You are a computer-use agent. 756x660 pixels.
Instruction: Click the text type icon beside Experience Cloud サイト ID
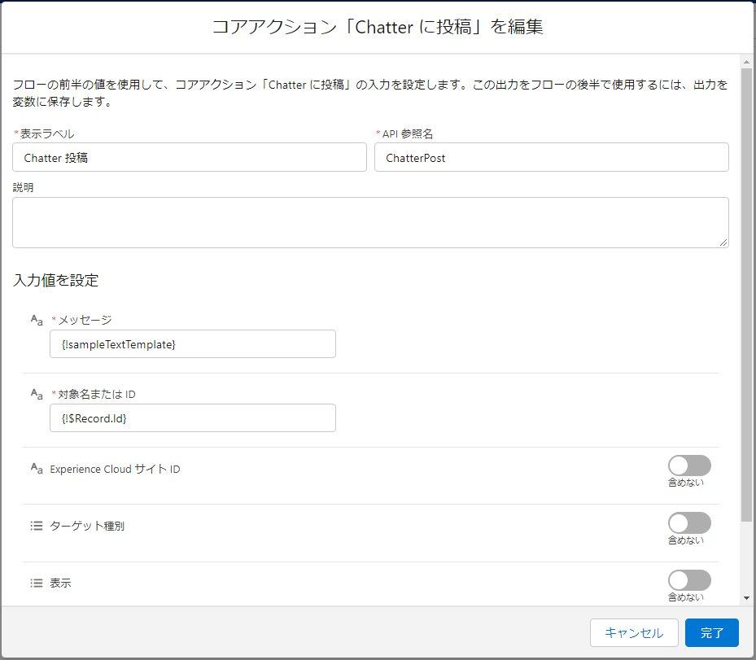(37, 468)
